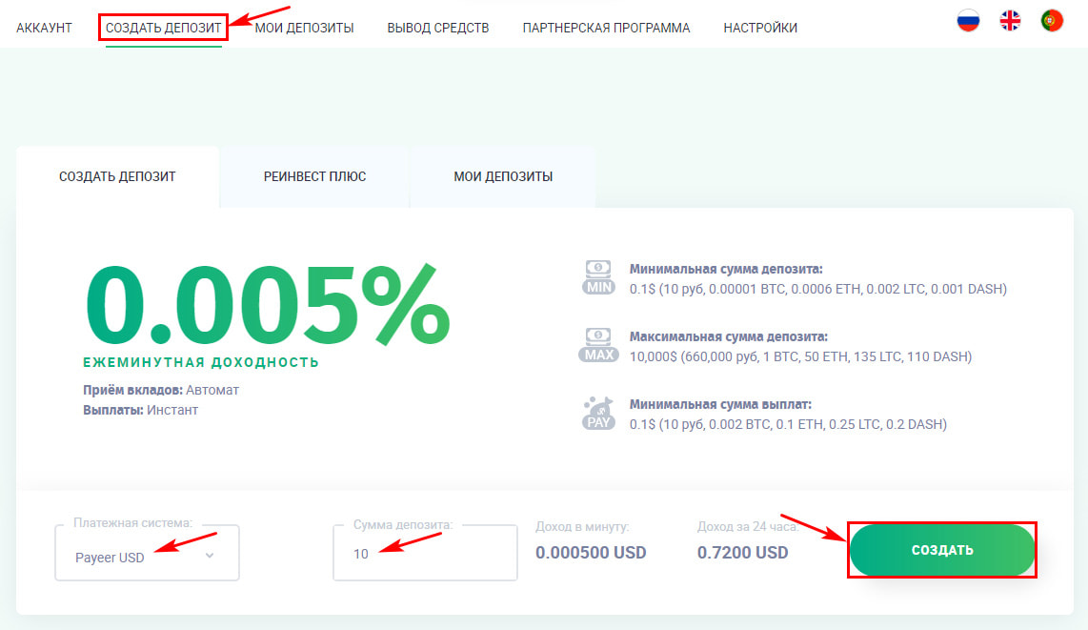Click the green 0.005% profitability figure

[267, 303]
